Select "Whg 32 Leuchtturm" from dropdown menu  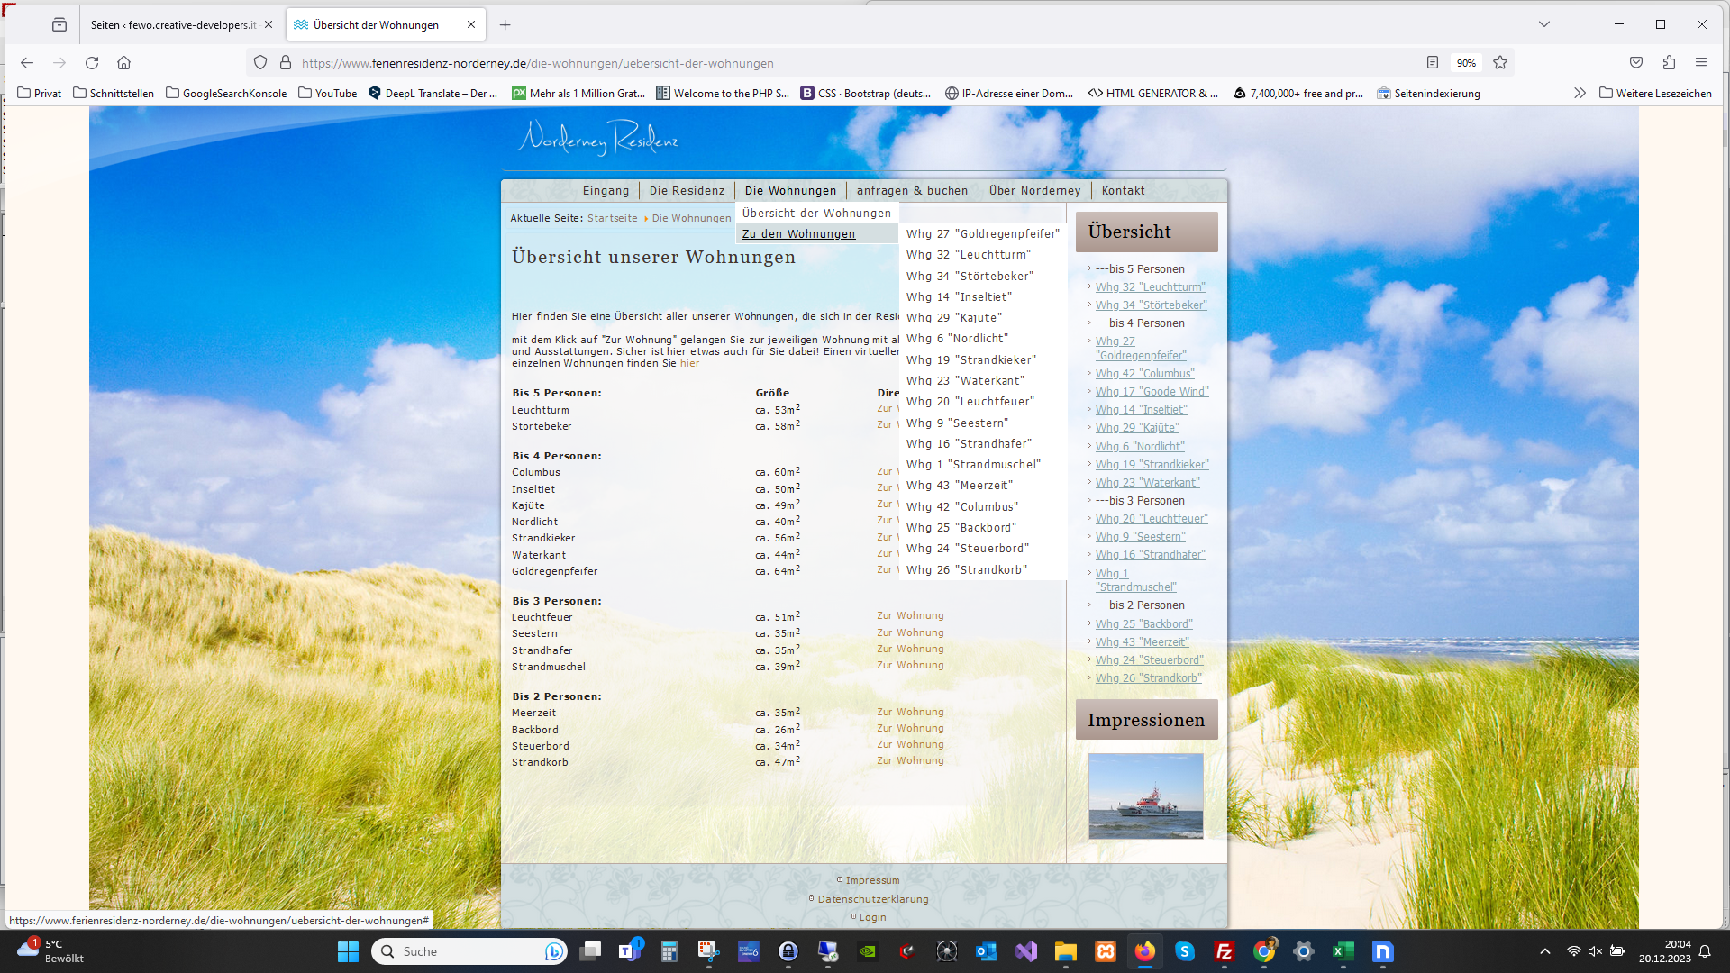coord(968,255)
